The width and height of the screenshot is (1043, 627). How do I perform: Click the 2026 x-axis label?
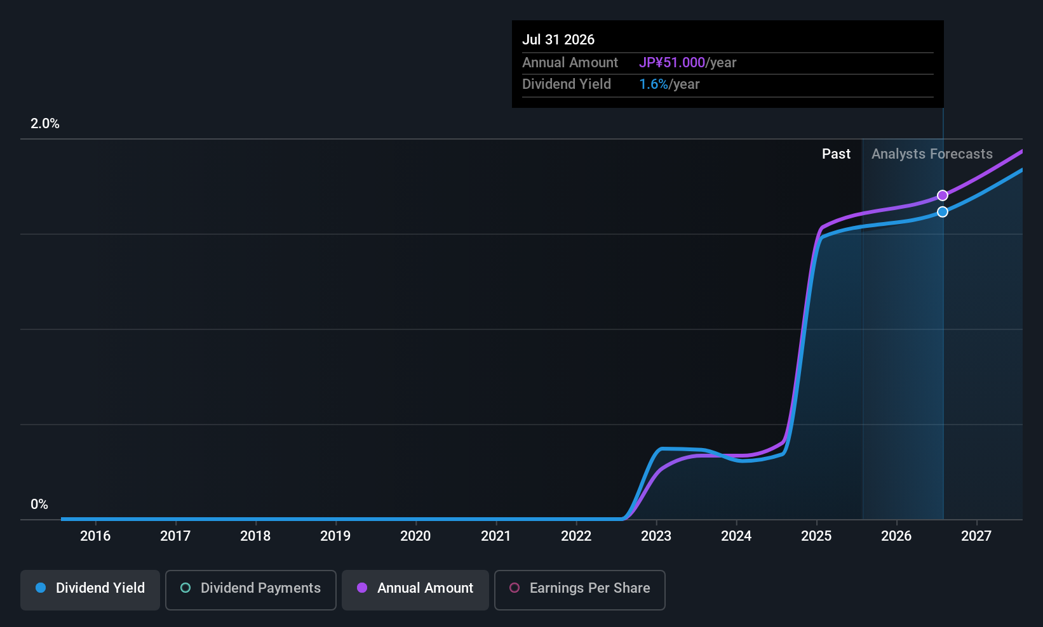tap(896, 536)
